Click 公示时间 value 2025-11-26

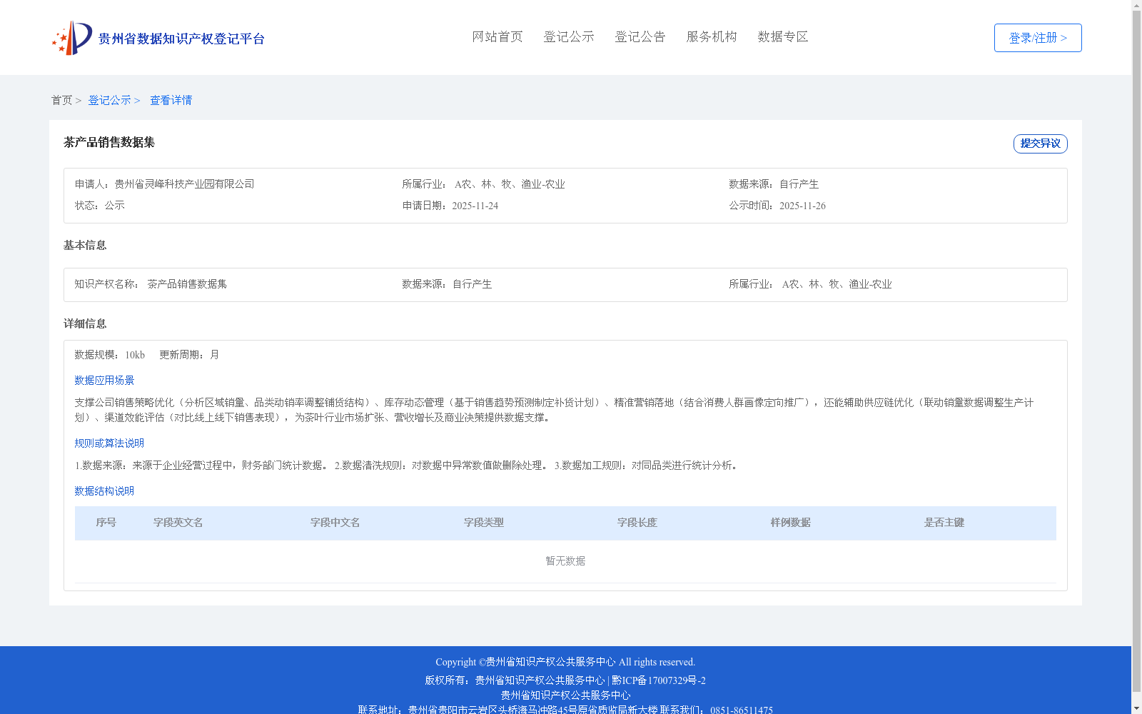802,206
